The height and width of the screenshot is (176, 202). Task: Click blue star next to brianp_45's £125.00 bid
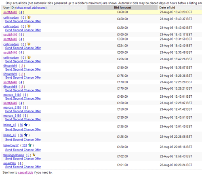pos(26,135)
